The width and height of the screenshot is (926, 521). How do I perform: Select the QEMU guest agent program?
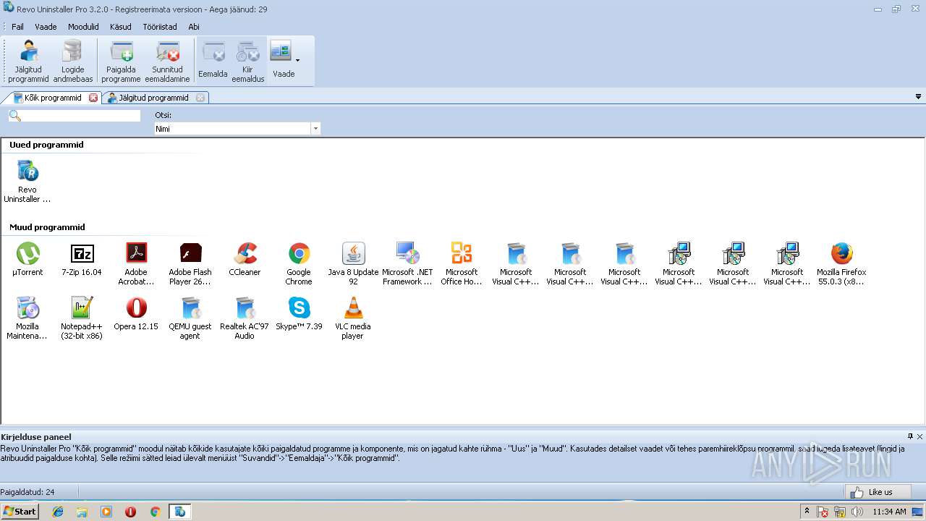[x=190, y=318]
